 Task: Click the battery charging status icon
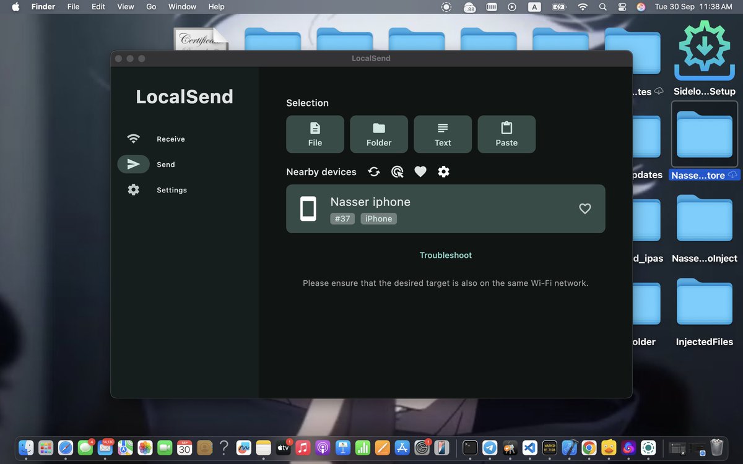coord(559,7)
